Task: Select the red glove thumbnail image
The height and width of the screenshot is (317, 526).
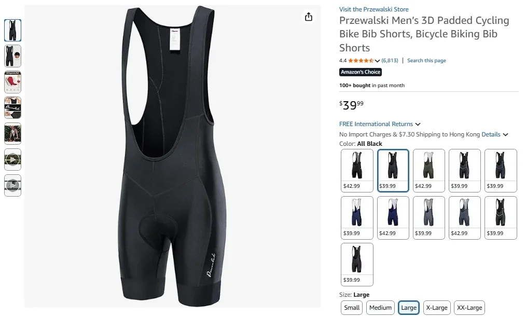Action: [12, 81]
